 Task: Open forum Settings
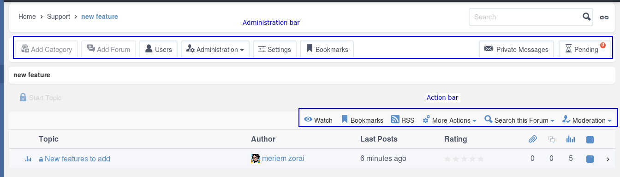[274, 49]
